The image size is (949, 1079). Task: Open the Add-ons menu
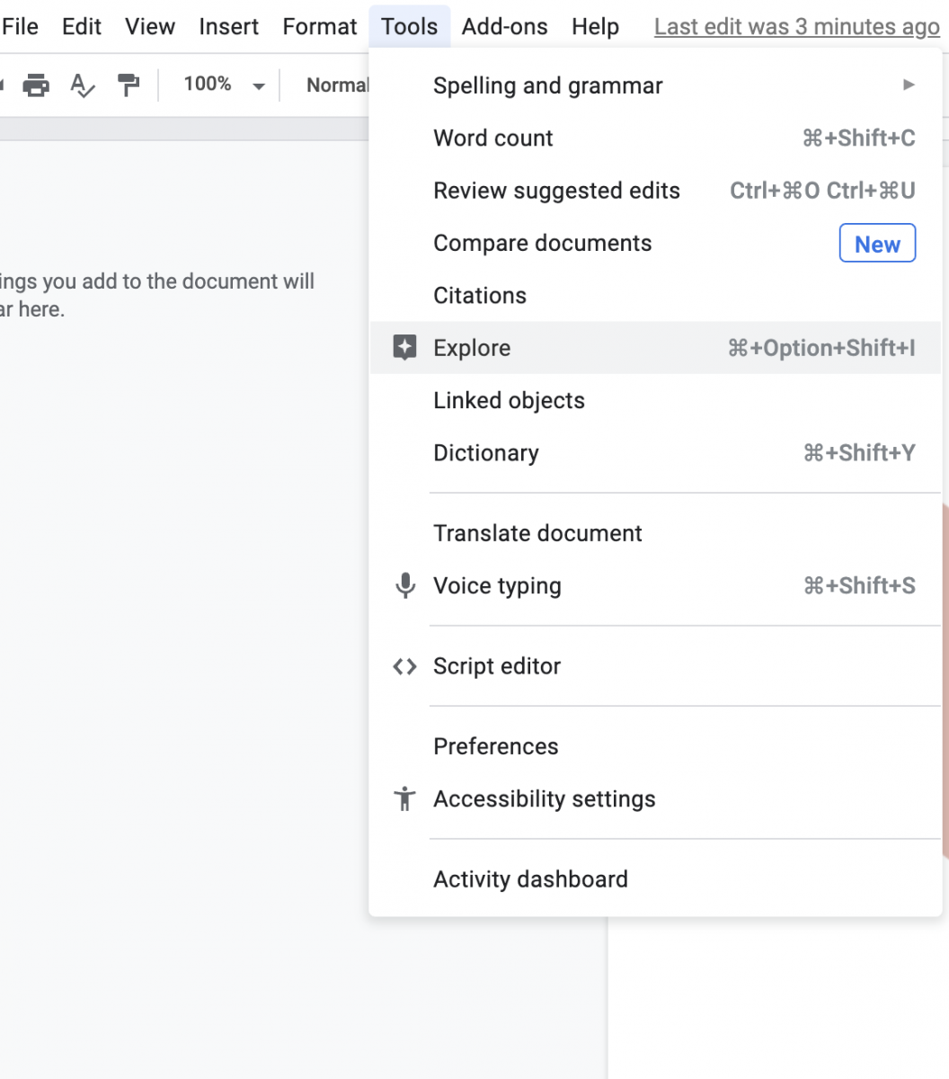point(504,27)
